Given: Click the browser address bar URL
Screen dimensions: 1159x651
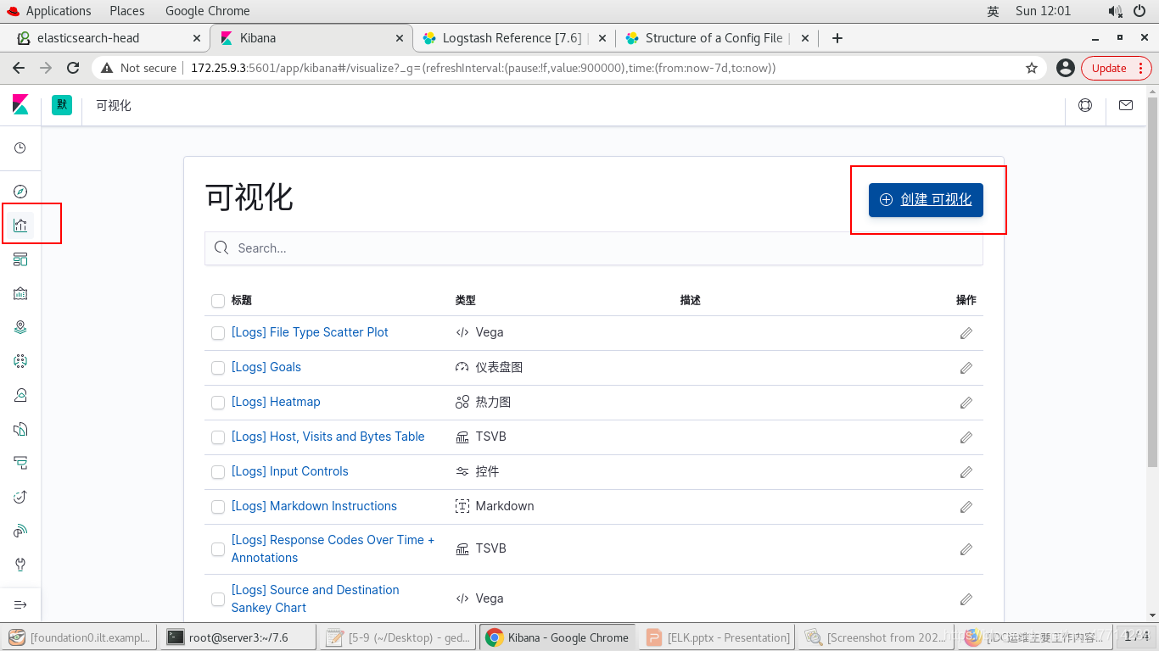Looking at the screenshot, I should pyautogui.click(x=483, y=68).
